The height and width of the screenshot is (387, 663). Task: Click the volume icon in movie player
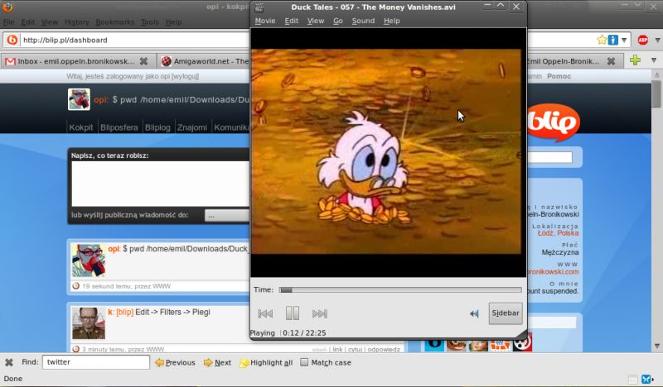474,313
